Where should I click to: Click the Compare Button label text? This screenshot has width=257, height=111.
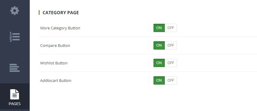point(55,46)
